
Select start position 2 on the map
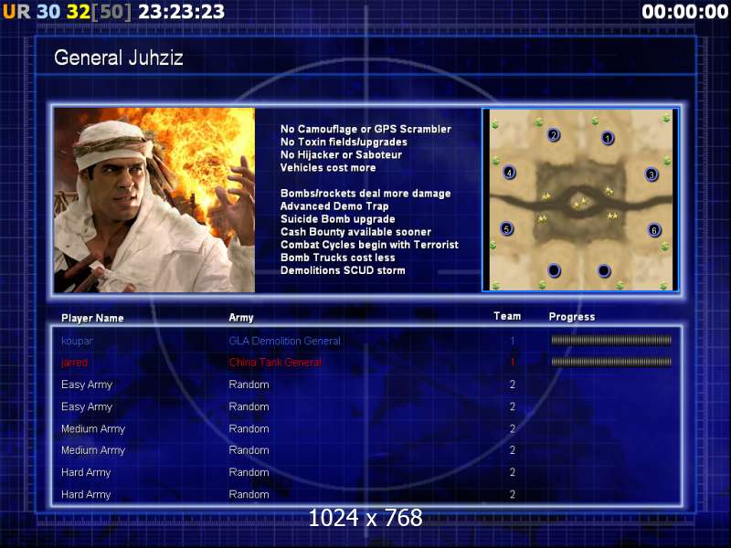pyautogui.click(x=554, y=135)
